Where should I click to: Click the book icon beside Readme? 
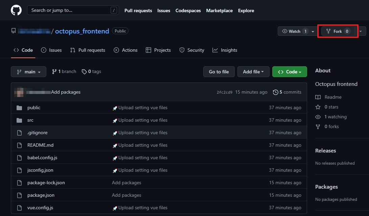(x=318, y=97)
